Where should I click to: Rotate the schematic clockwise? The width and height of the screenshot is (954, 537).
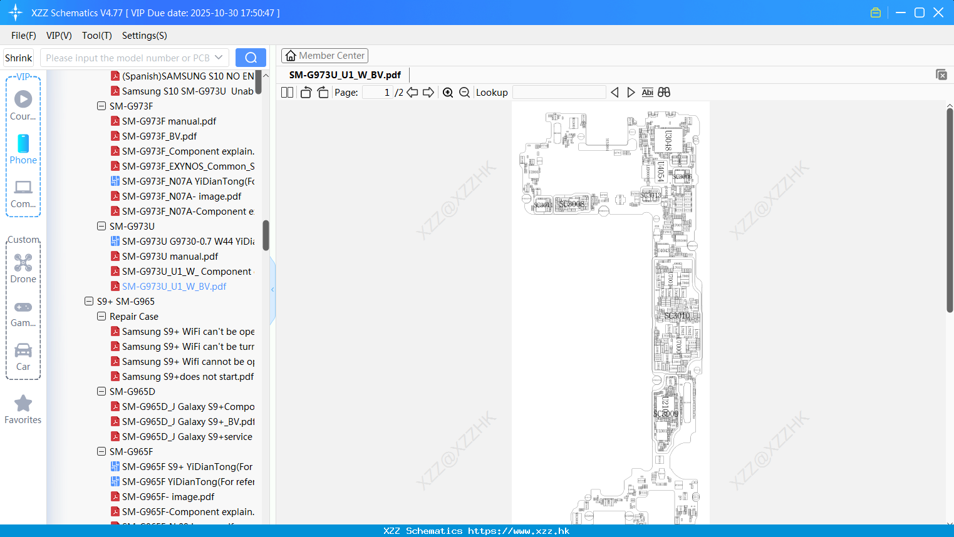tap(323, 92)
